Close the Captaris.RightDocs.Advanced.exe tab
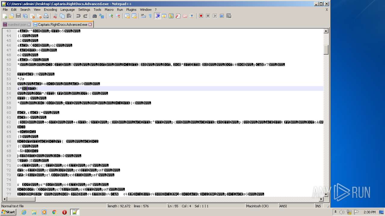 pyautogui.click(x=90, y=25)
